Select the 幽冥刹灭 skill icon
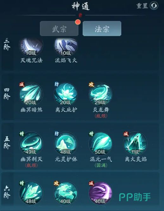Image resolution: width=164 pixels, height=211 pixels. click(x=31, y=144)
